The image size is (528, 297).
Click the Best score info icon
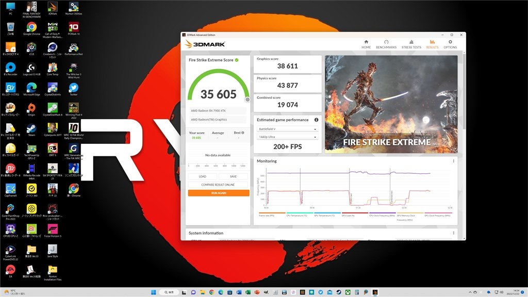[243, 133]
